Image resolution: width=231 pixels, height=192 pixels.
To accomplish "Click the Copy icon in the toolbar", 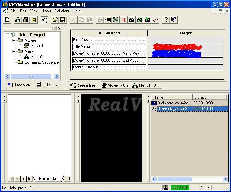I will tap(81, 20).
